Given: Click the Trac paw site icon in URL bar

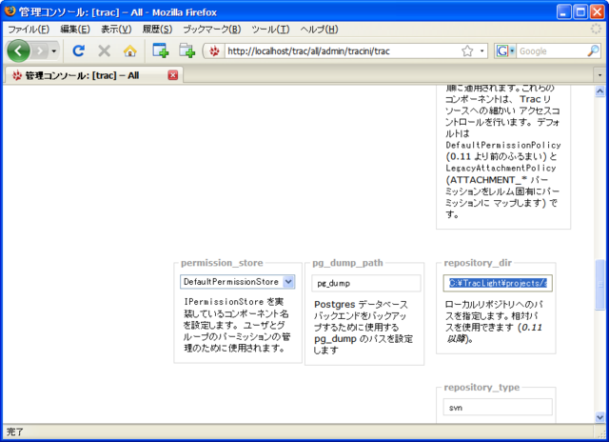Looking at the screenshot, I should tap(214, 50).
